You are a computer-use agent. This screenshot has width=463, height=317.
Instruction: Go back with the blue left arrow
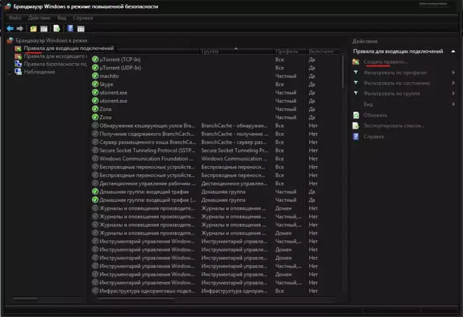tap(10, 28)
